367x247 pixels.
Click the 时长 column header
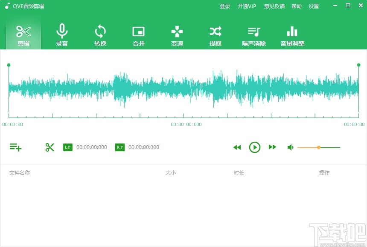pos(239,173)
